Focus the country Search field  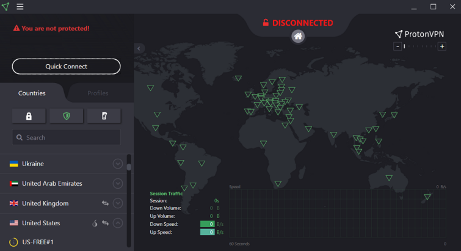tap(66, 137)
